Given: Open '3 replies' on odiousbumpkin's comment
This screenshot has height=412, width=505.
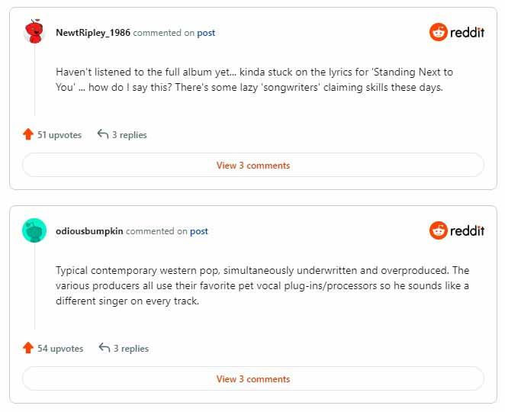Looking at the screenshot, I should (130, 348).
